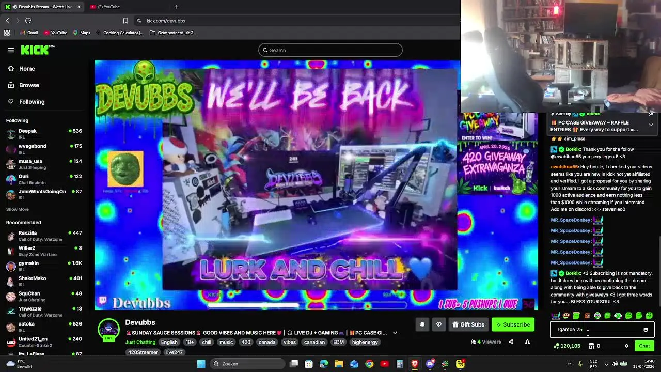The height and width of the screenshot is (372, 661).
Task: Open chat settings gear icon
Action: (626, 346)
